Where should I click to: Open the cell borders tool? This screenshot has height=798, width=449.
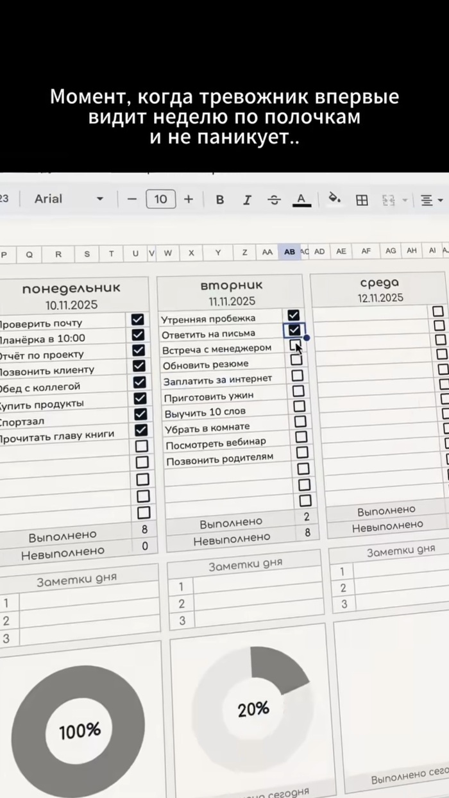pos(362,200)
